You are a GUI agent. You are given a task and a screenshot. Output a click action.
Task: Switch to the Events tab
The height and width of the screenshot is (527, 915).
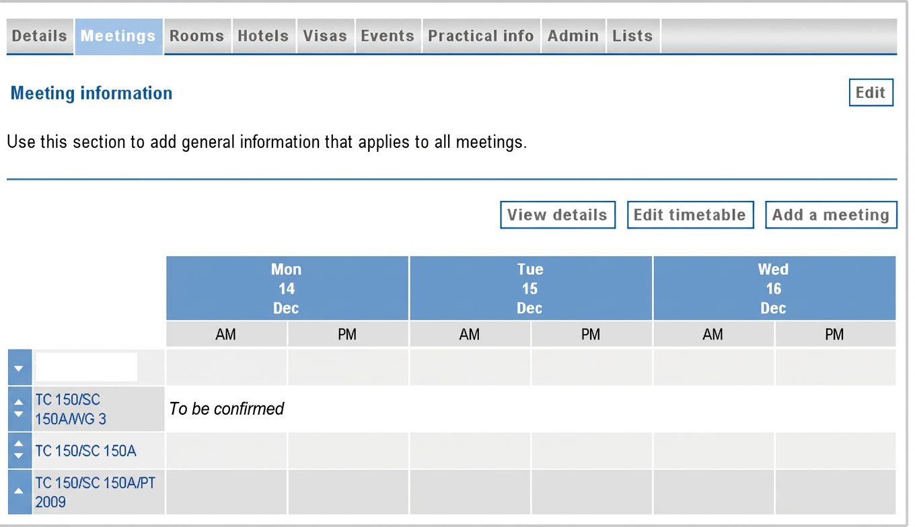tap(388, 36)
